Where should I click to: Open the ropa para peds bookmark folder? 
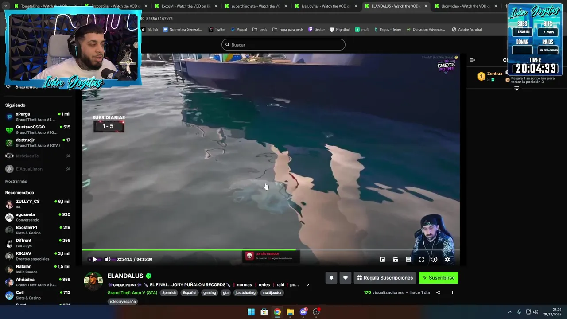[x=288, y=30]
